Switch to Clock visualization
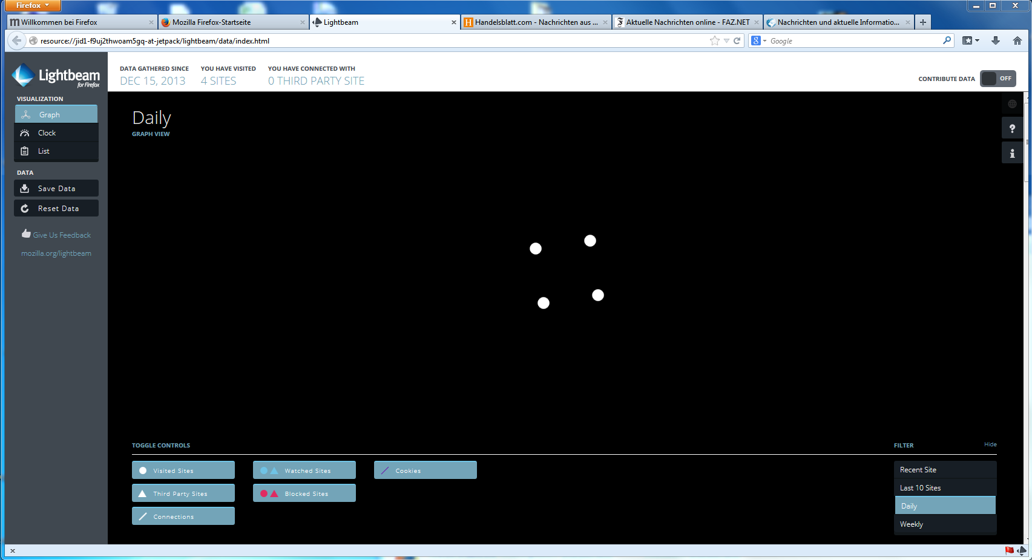 click(56, 133)
